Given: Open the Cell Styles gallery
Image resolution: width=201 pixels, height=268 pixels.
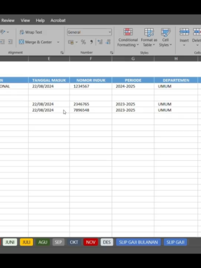Looking at the screenshot, I should (166, 38).
